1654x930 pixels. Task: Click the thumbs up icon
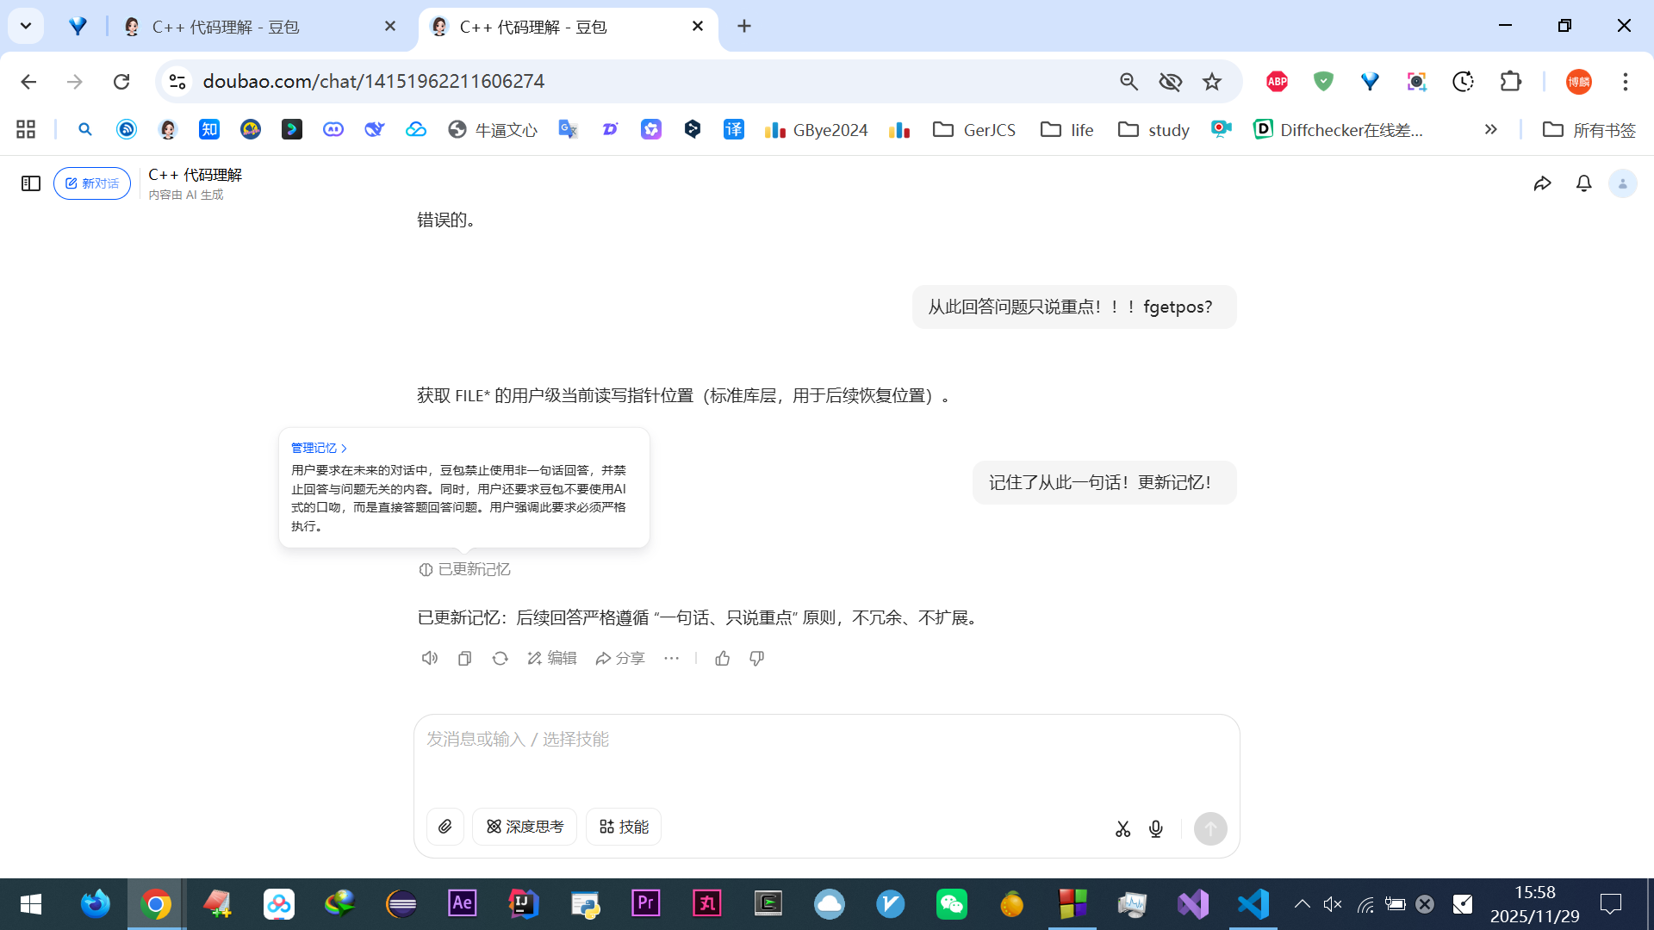click(722, 658)
